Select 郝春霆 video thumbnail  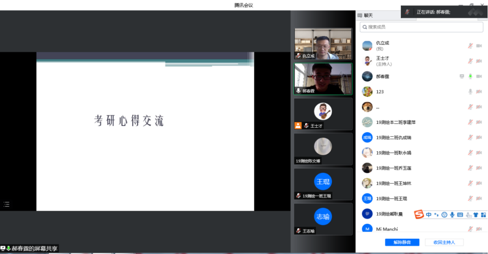[x=323, y=79]
